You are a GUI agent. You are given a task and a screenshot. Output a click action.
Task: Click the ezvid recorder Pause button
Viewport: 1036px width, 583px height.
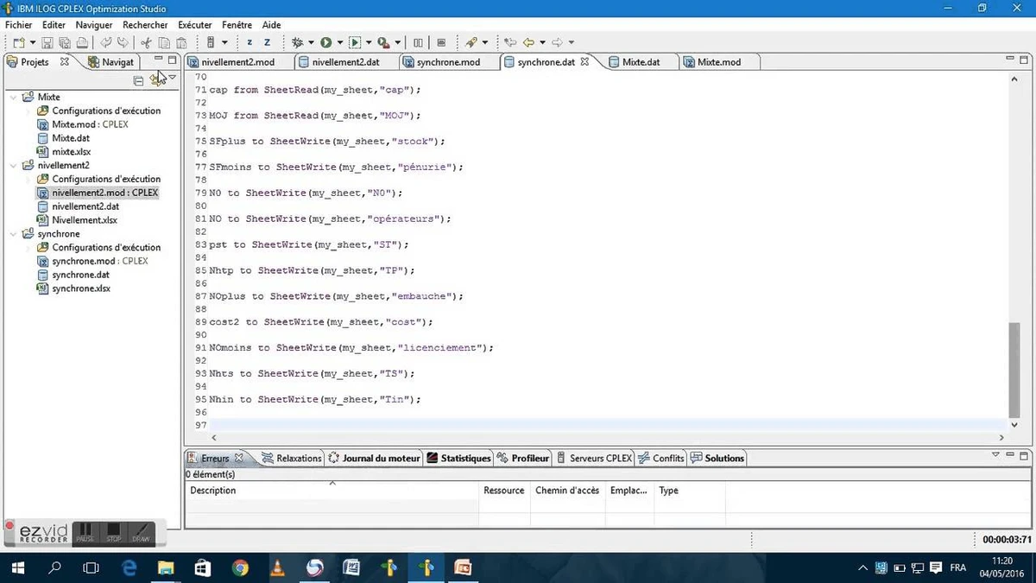[x=85, y=533]
